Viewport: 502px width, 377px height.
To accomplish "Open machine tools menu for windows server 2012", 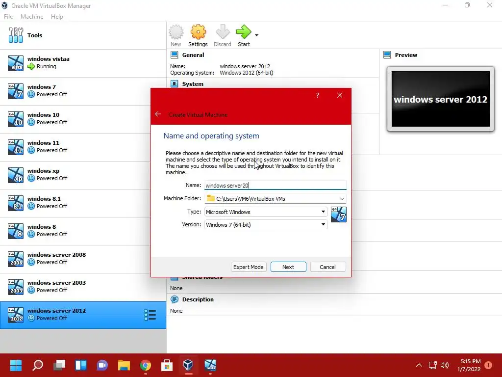I will coord(150,315).
